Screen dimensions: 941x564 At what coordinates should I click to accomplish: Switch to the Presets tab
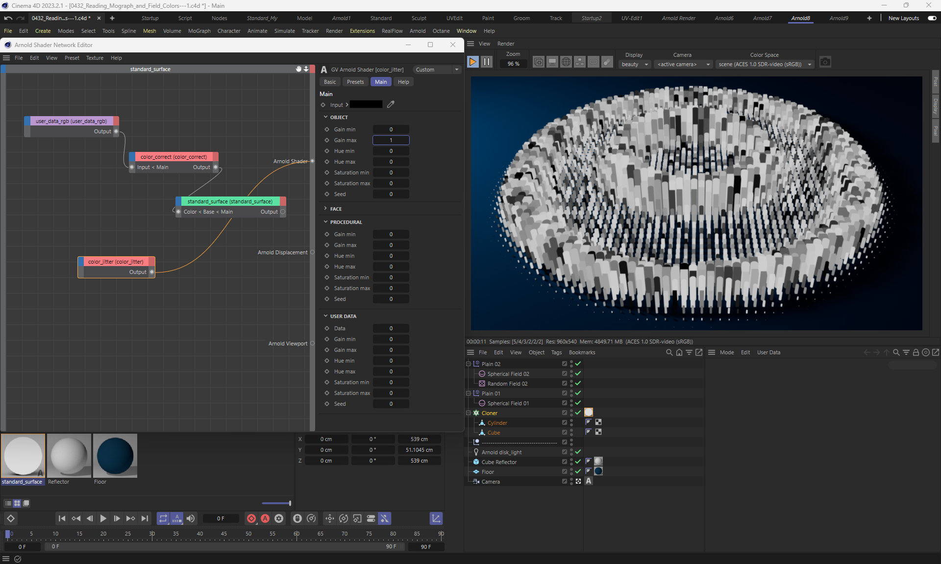point(355,82)
